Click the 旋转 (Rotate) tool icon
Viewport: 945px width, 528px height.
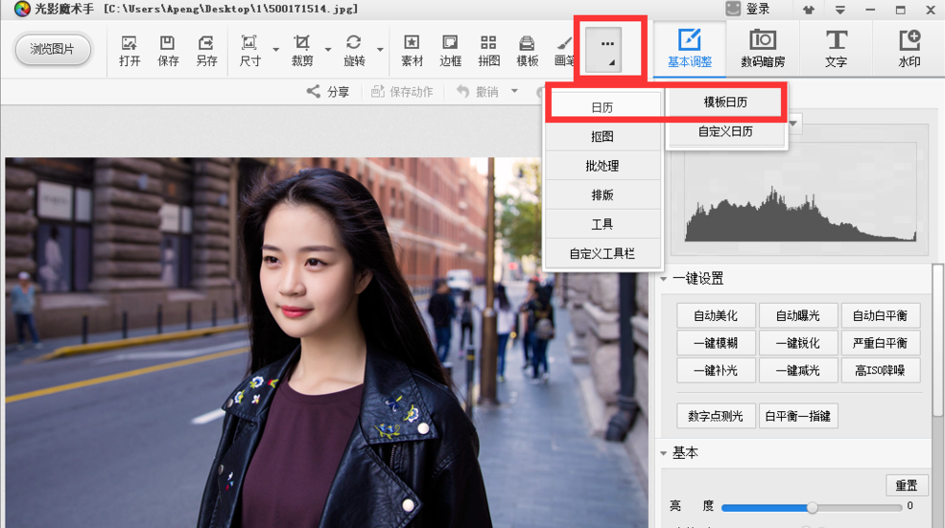tap(354, 44)
